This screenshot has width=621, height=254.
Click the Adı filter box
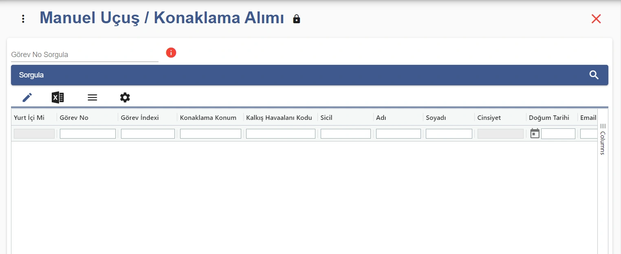(399, 134)
